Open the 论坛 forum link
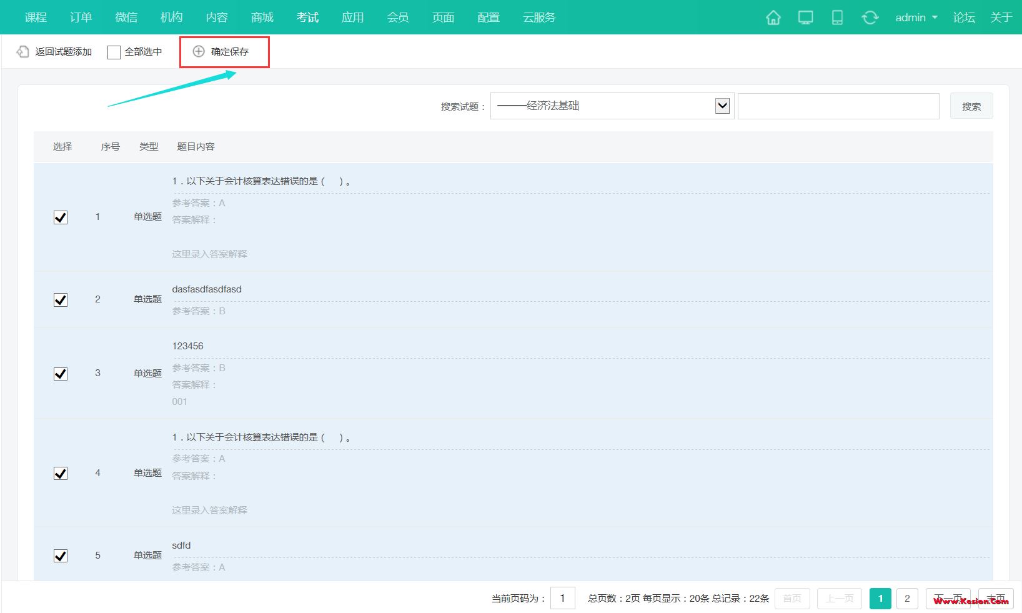 (x=963, y=17)
